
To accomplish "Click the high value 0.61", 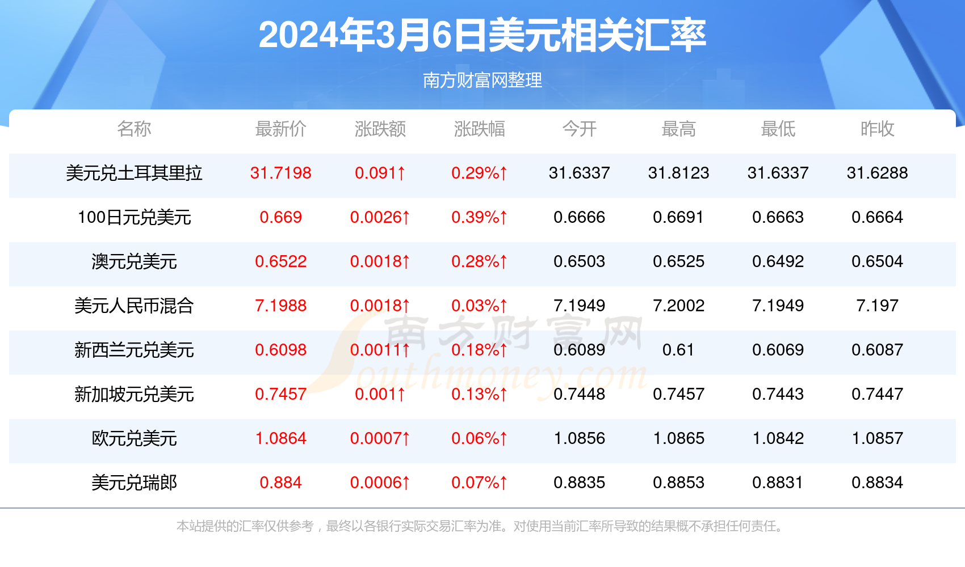I will click(678, 350).
